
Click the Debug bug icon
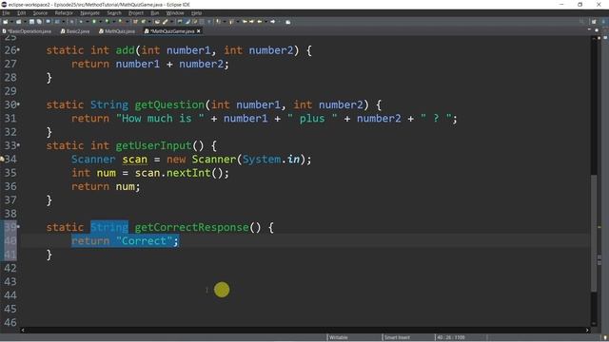tap(81, 22)
